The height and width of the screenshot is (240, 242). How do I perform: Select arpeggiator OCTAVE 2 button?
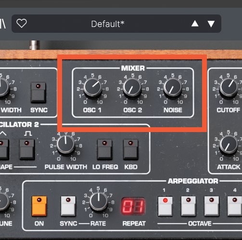click(x=189, y=206)
